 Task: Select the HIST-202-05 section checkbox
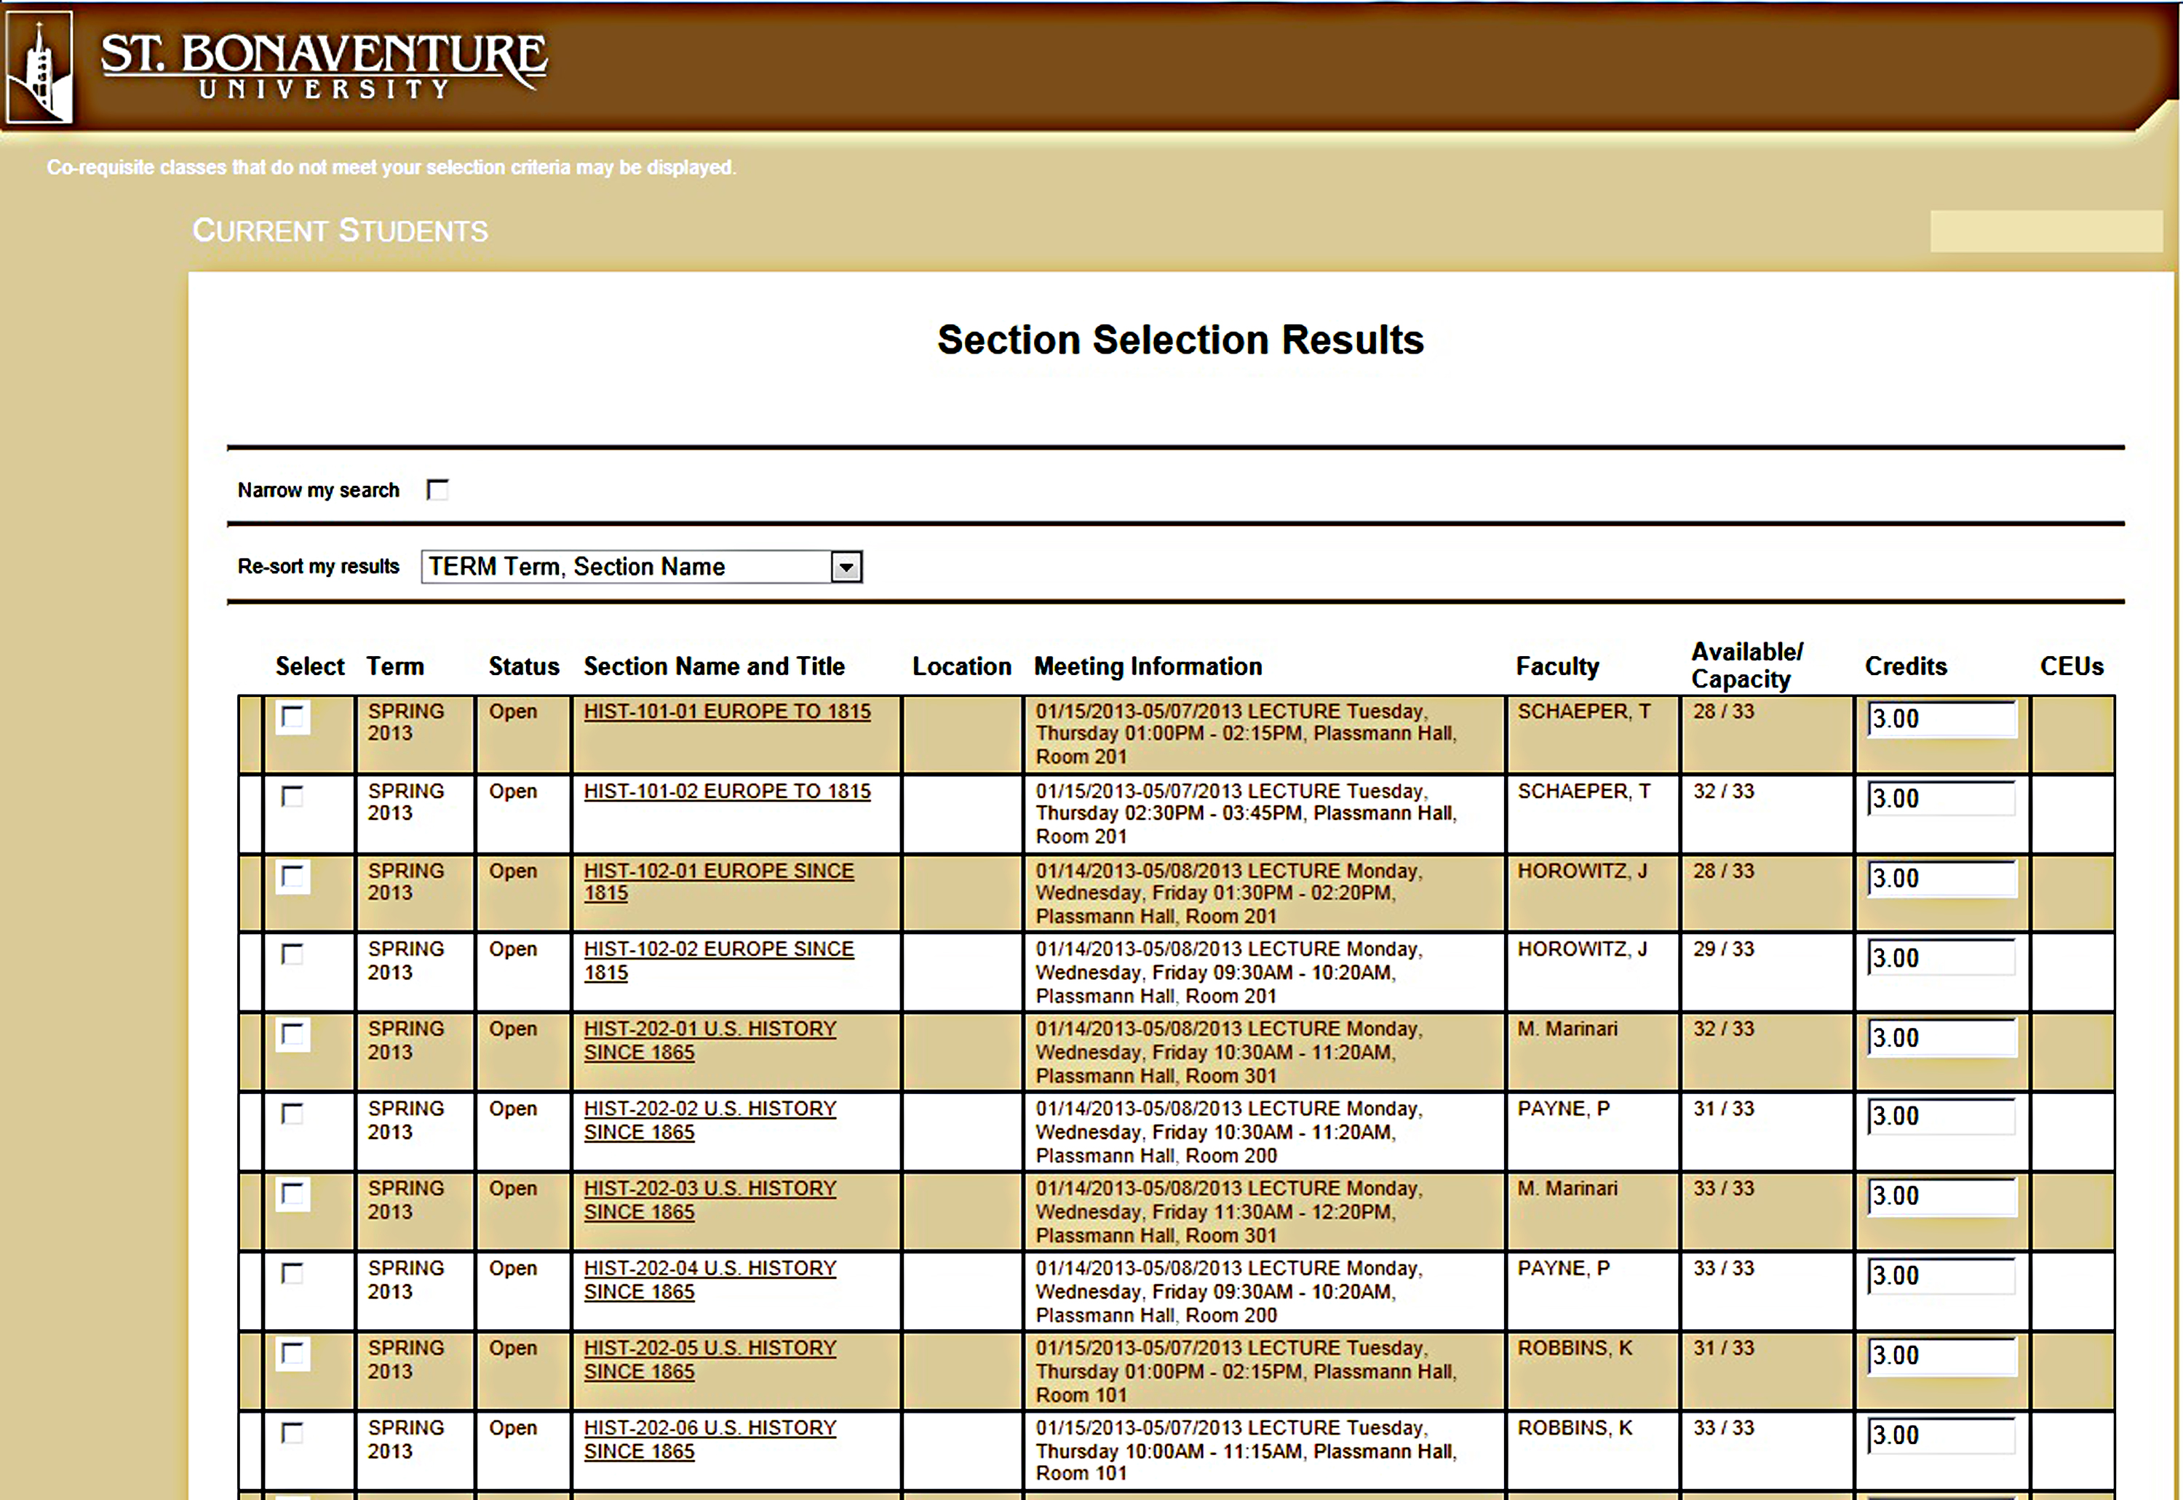tap(293, 1355)
